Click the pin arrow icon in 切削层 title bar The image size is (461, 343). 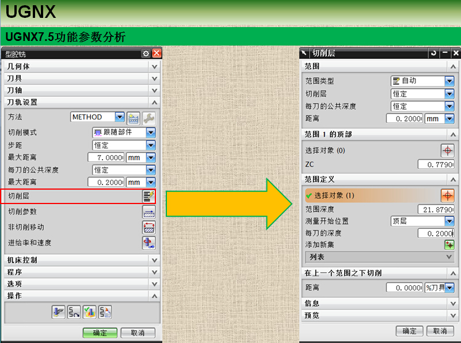tap(304, 53)
